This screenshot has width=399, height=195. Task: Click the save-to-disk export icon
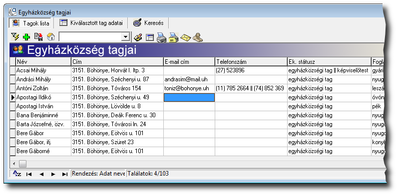pos(38,37)
